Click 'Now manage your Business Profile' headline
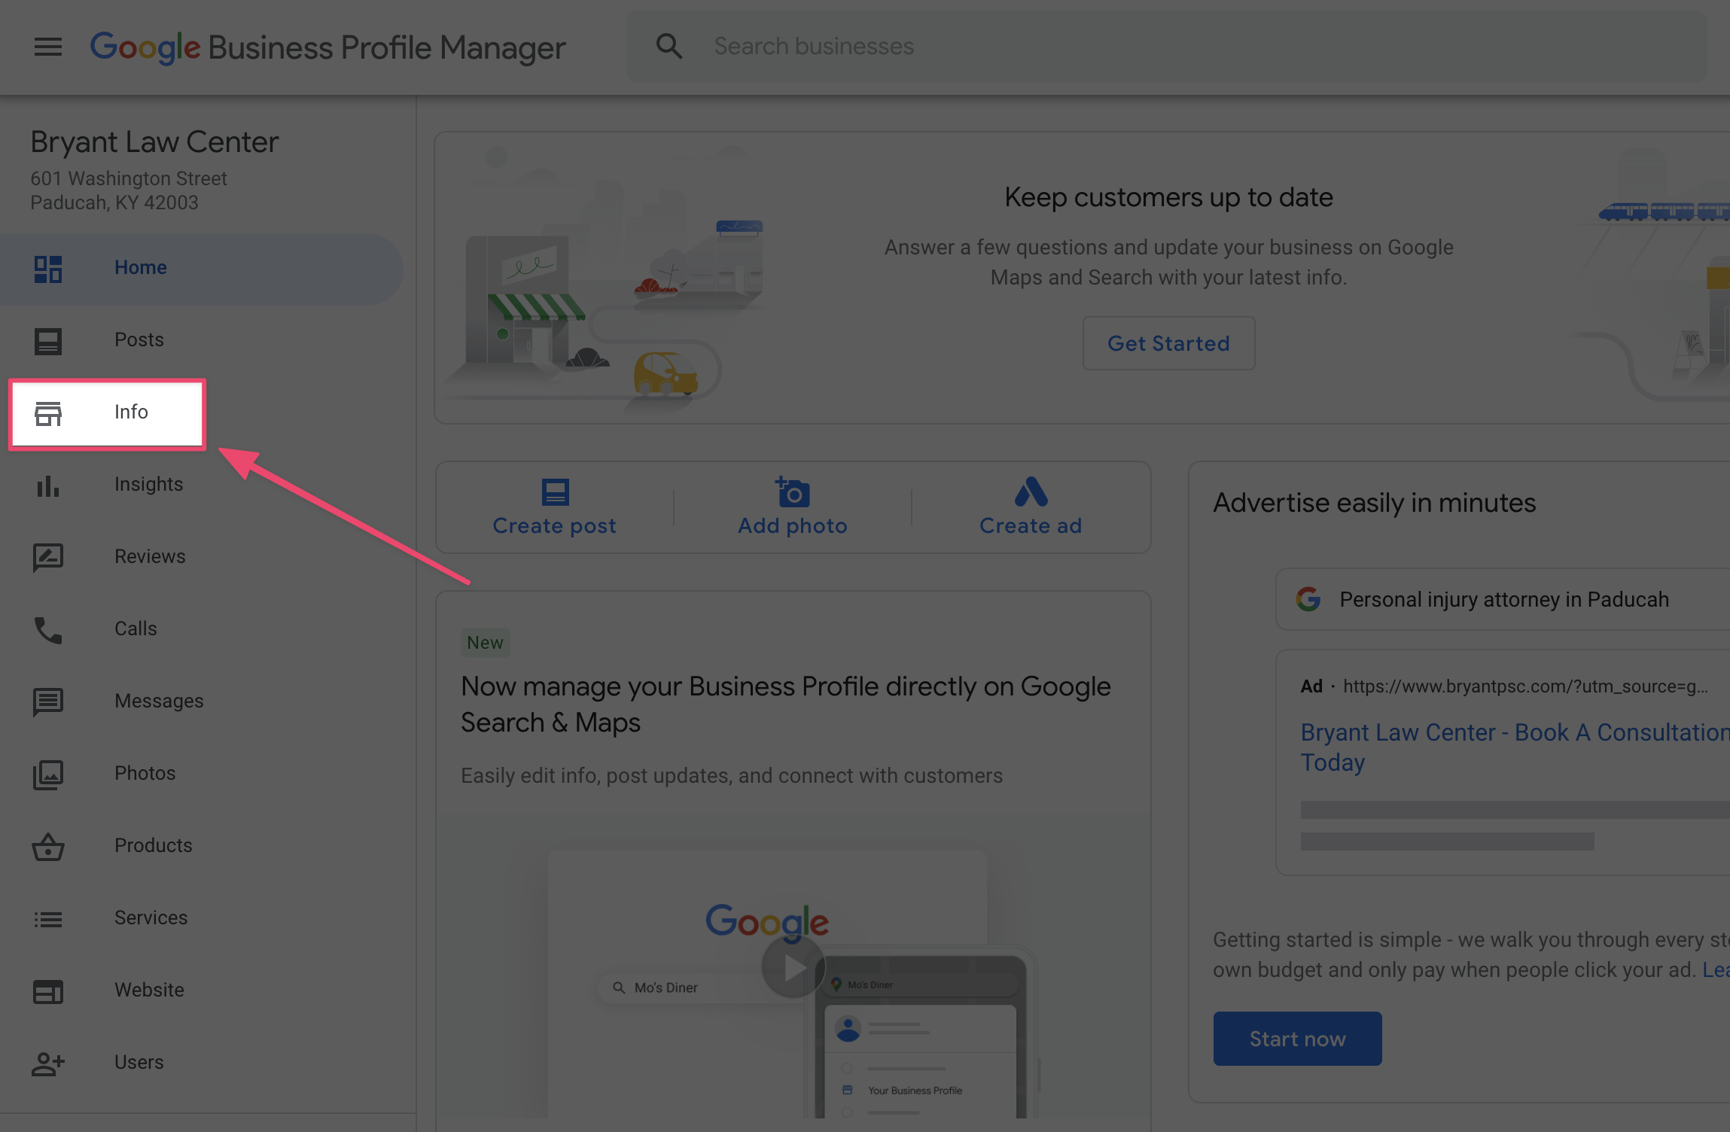1730x1132 pixels. (x=785, y=704)
